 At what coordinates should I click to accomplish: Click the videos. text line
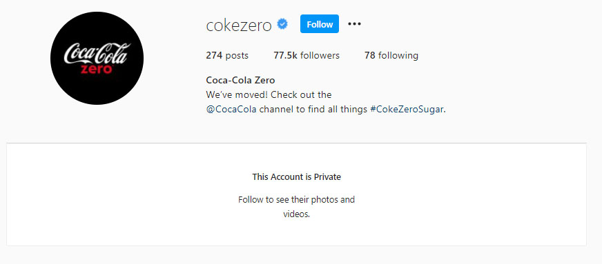point(296,214)
